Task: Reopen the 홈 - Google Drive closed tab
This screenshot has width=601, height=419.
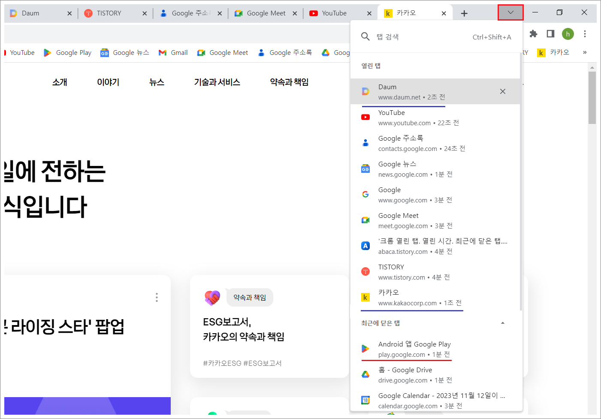Action: point(435,374)
